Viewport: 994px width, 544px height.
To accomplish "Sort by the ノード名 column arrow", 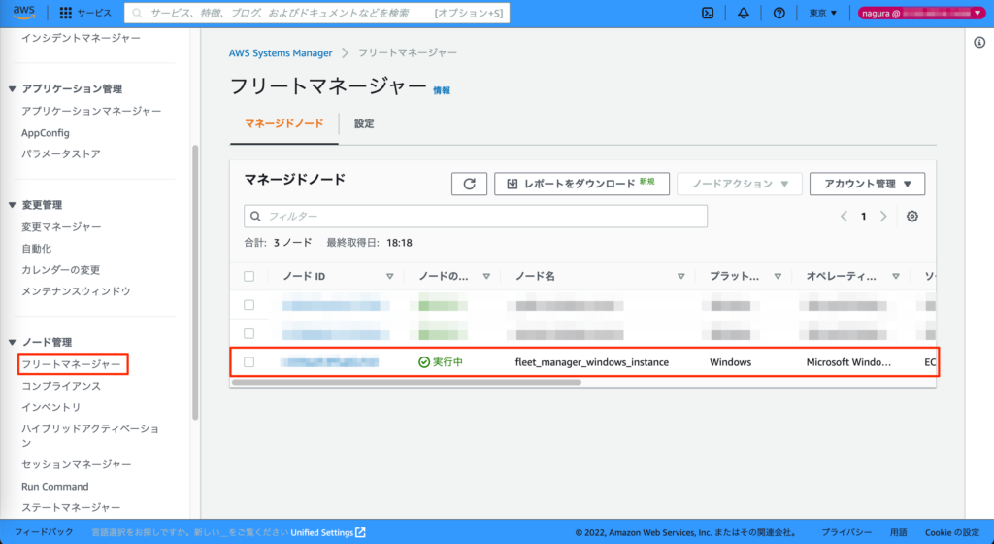I will tap(680, 277).
